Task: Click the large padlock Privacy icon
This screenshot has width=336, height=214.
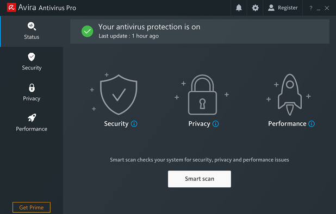Action: pyautogui.click(x=202, y=95)
